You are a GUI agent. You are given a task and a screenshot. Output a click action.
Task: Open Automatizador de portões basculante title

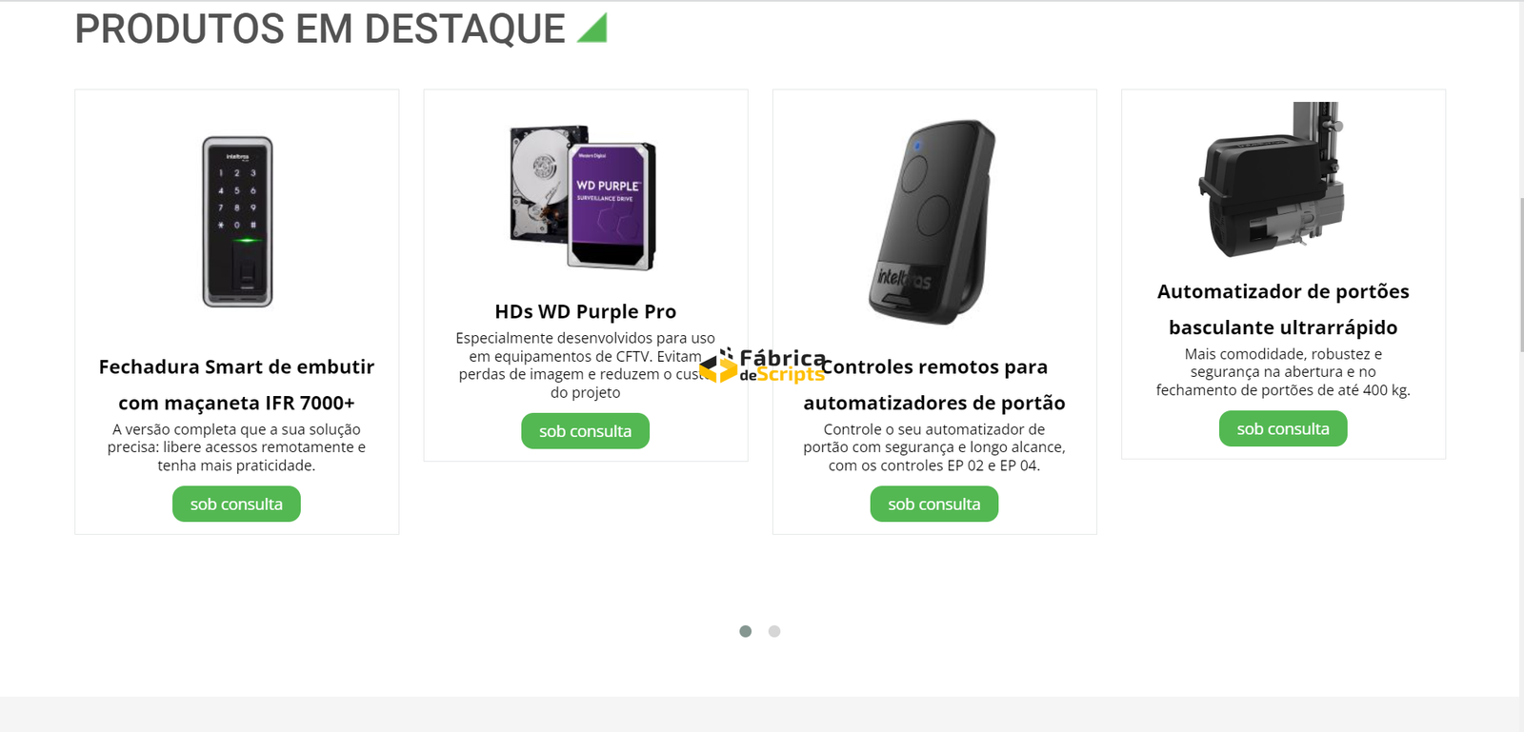point(1283,309)
